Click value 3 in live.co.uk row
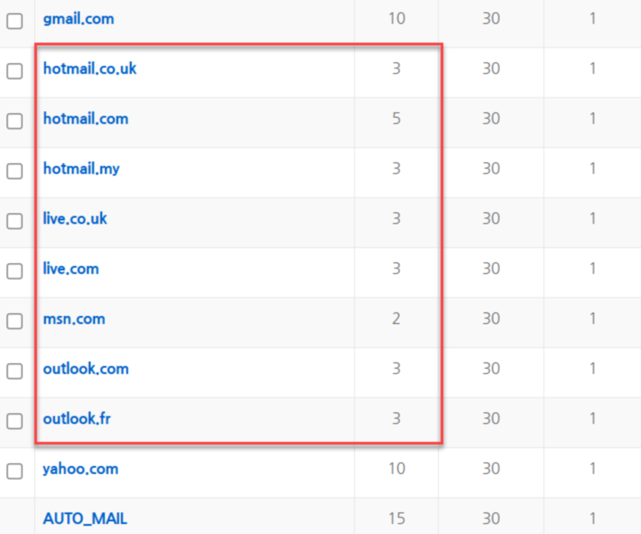This screenshot has height=534, width=641. point(397,218)
